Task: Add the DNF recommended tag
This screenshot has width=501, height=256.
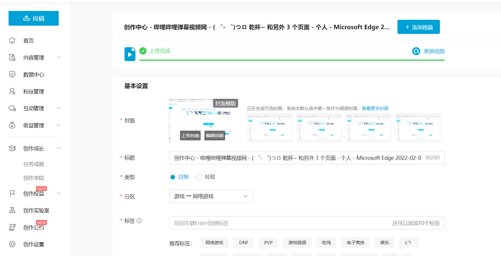Action: click(244, 243)
